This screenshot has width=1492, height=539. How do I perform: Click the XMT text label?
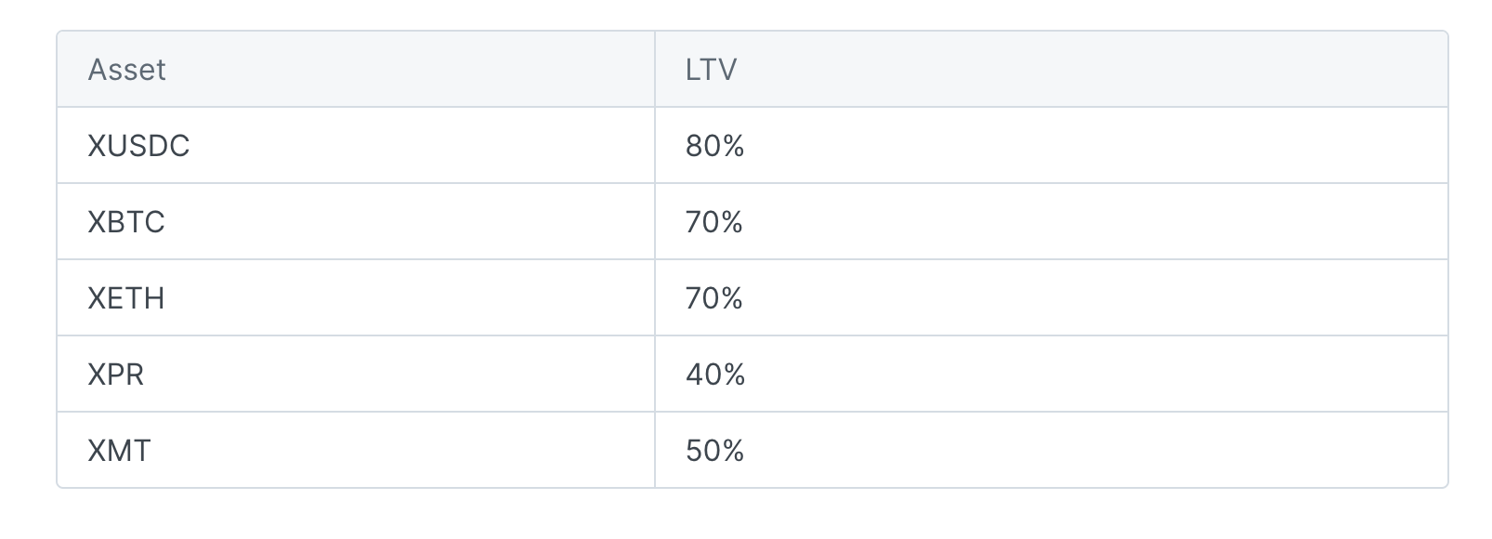click(x=119, y=451)
